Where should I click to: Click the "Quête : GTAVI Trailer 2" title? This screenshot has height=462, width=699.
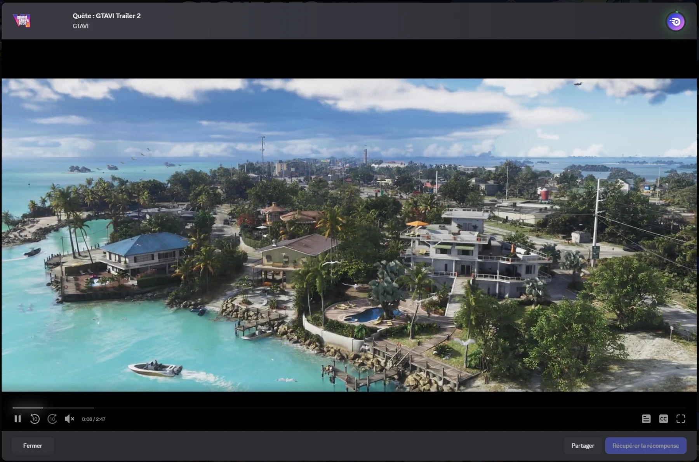[106, 16]
